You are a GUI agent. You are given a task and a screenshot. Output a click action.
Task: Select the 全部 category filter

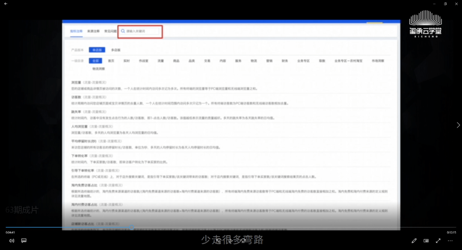(95, 61)
